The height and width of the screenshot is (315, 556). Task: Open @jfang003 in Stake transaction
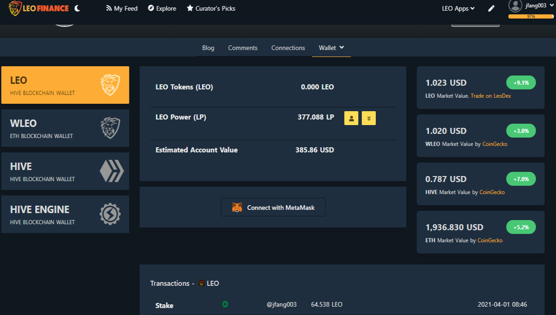[x=282, y=304]
